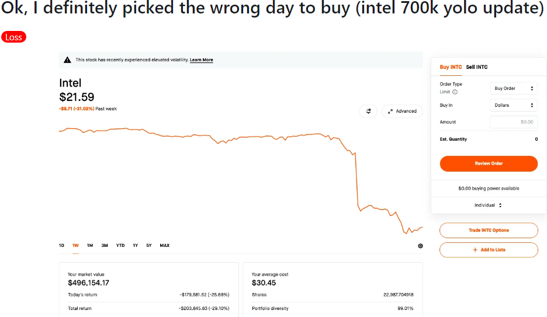Image resolution: width=547 pixels, height=317 pixels.
Task: Click the volatility warning triangle icon
Action: click(x=67, y=60)
